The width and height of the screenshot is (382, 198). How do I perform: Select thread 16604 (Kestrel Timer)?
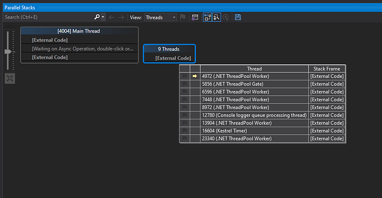tap(254, 131)
